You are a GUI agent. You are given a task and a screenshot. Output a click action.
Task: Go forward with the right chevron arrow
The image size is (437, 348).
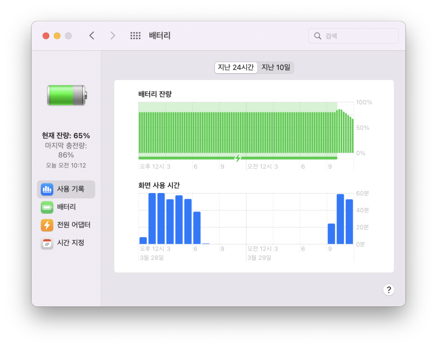pyautogui.click(x=112, y=36)
